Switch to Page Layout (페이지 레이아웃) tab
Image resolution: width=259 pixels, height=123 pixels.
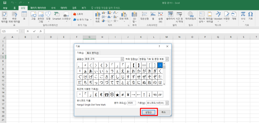click(38, 8)
